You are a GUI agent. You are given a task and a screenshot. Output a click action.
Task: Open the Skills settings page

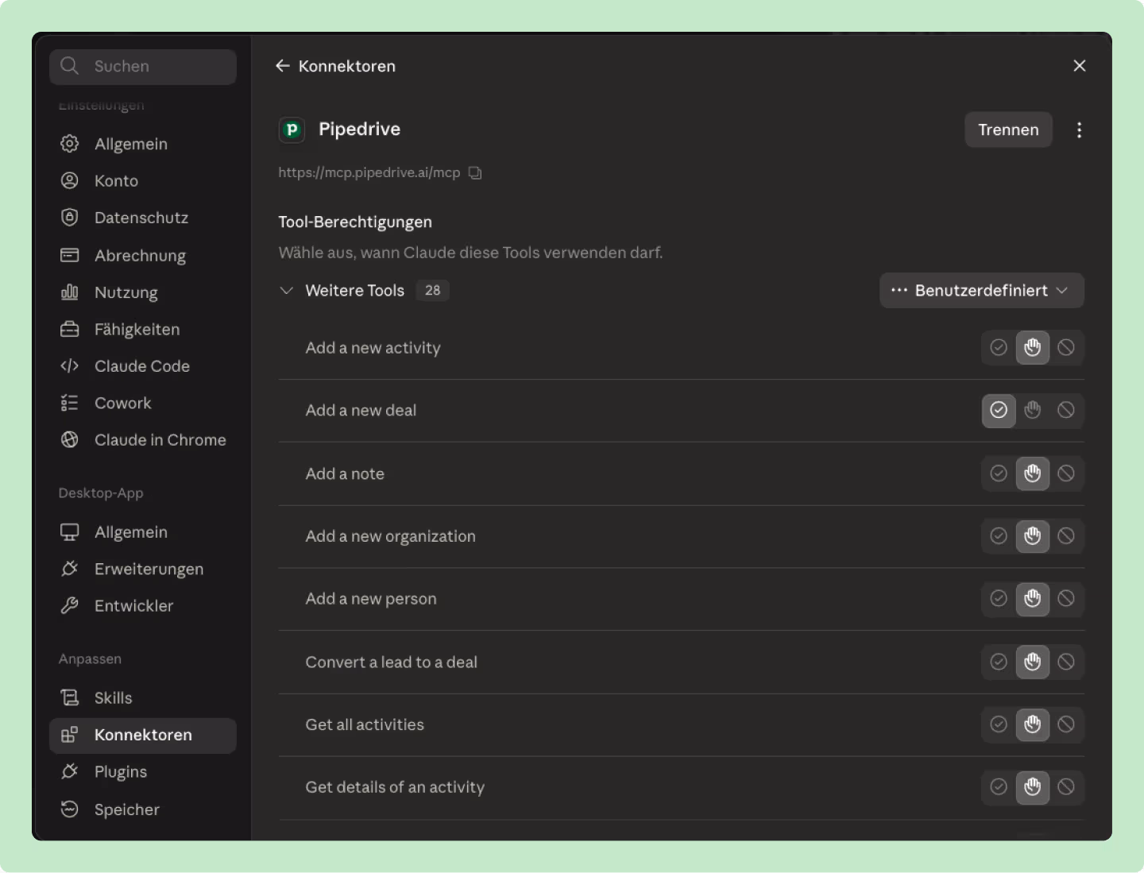pyautogui.click(x=143, y=698)
